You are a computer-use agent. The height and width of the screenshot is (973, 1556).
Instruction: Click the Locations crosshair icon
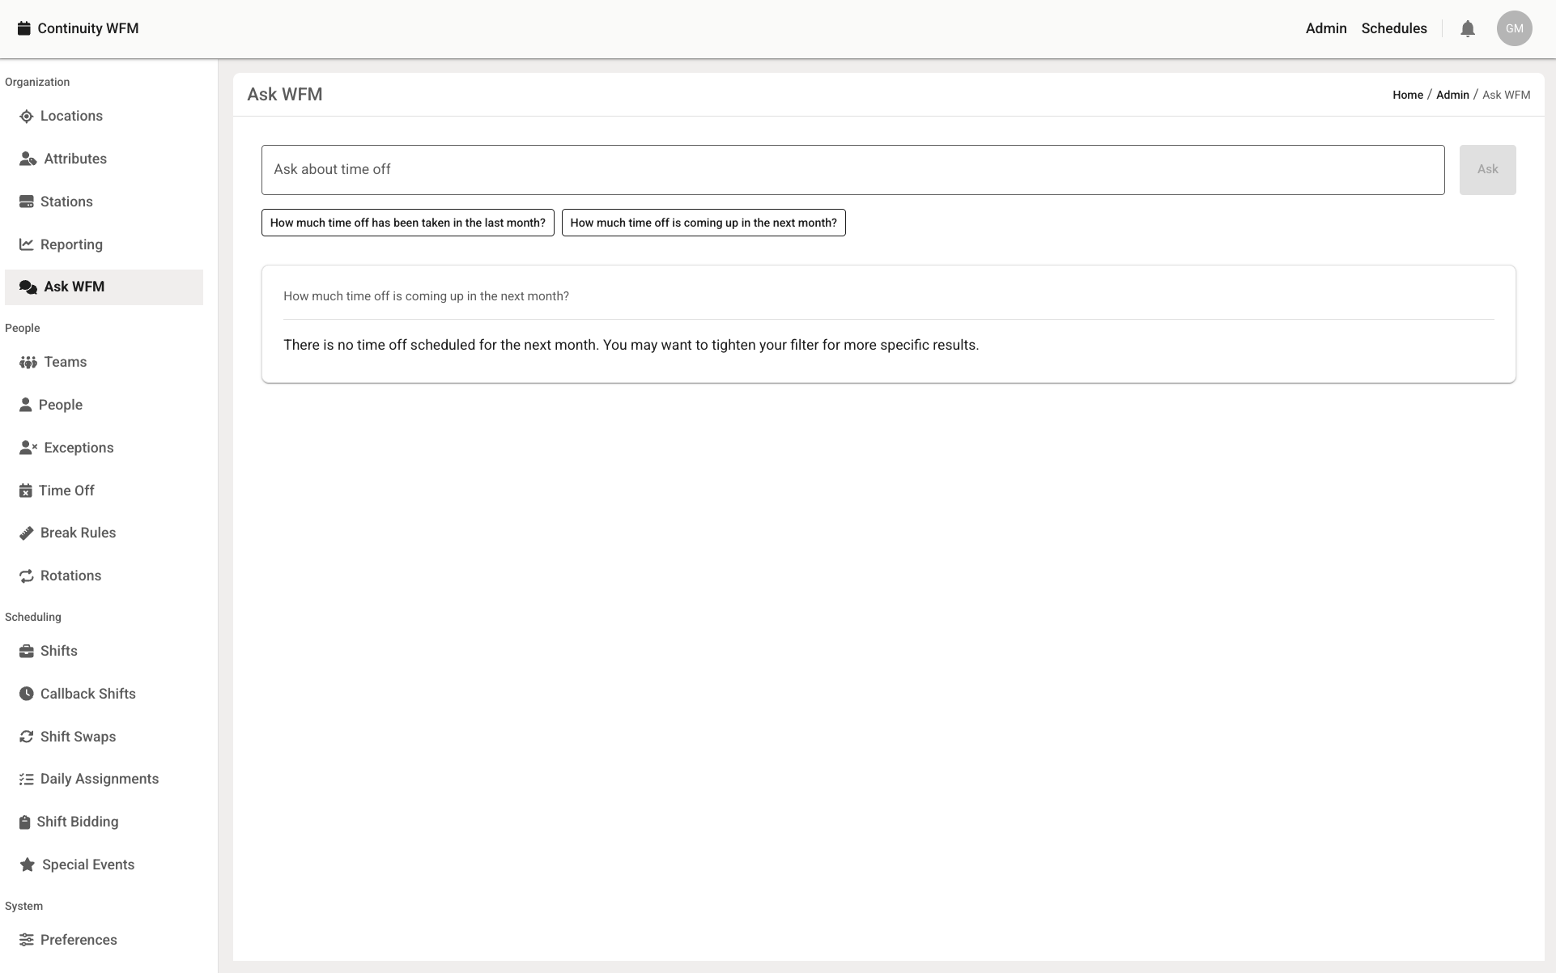point(27,117)
